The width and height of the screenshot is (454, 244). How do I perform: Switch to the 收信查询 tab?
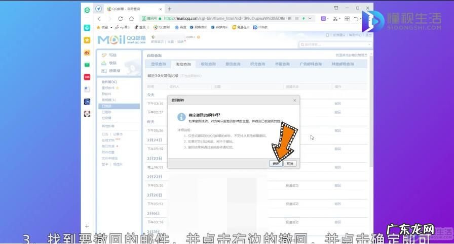pyautogui.click(x=208, y=64)
